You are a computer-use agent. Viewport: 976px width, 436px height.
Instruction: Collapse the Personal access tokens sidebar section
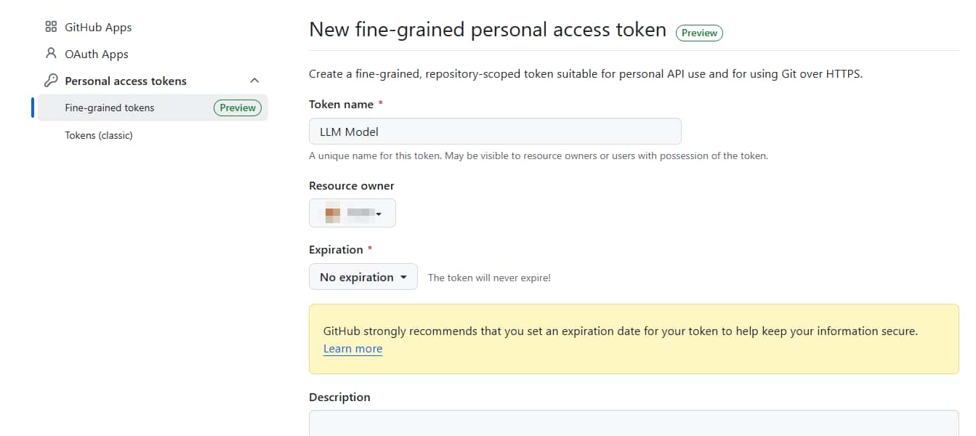tap(254, 80)
